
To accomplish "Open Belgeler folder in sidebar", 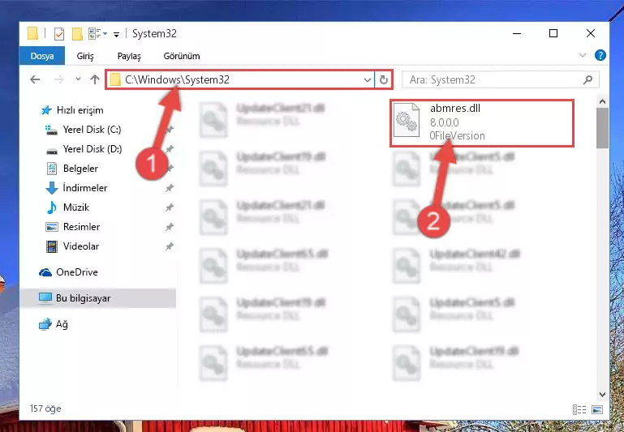I will coord(80,169).
